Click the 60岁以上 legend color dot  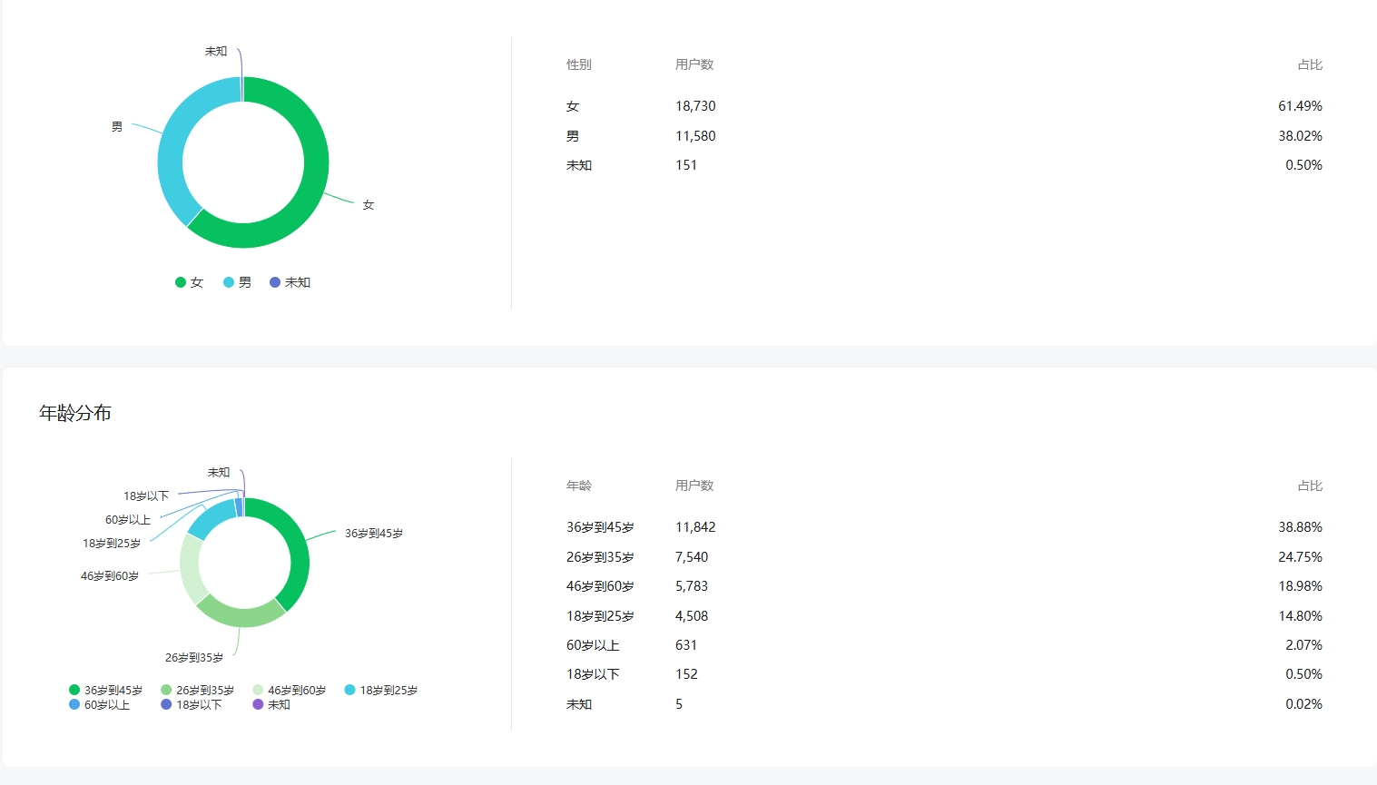click(x=74, y=705)
